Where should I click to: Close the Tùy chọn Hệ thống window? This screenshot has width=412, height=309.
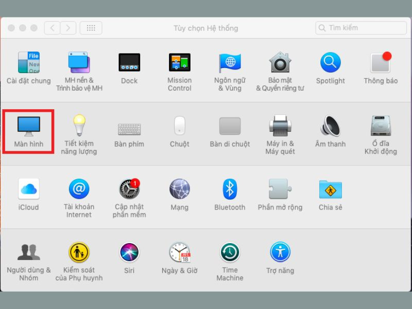[11, 28]
